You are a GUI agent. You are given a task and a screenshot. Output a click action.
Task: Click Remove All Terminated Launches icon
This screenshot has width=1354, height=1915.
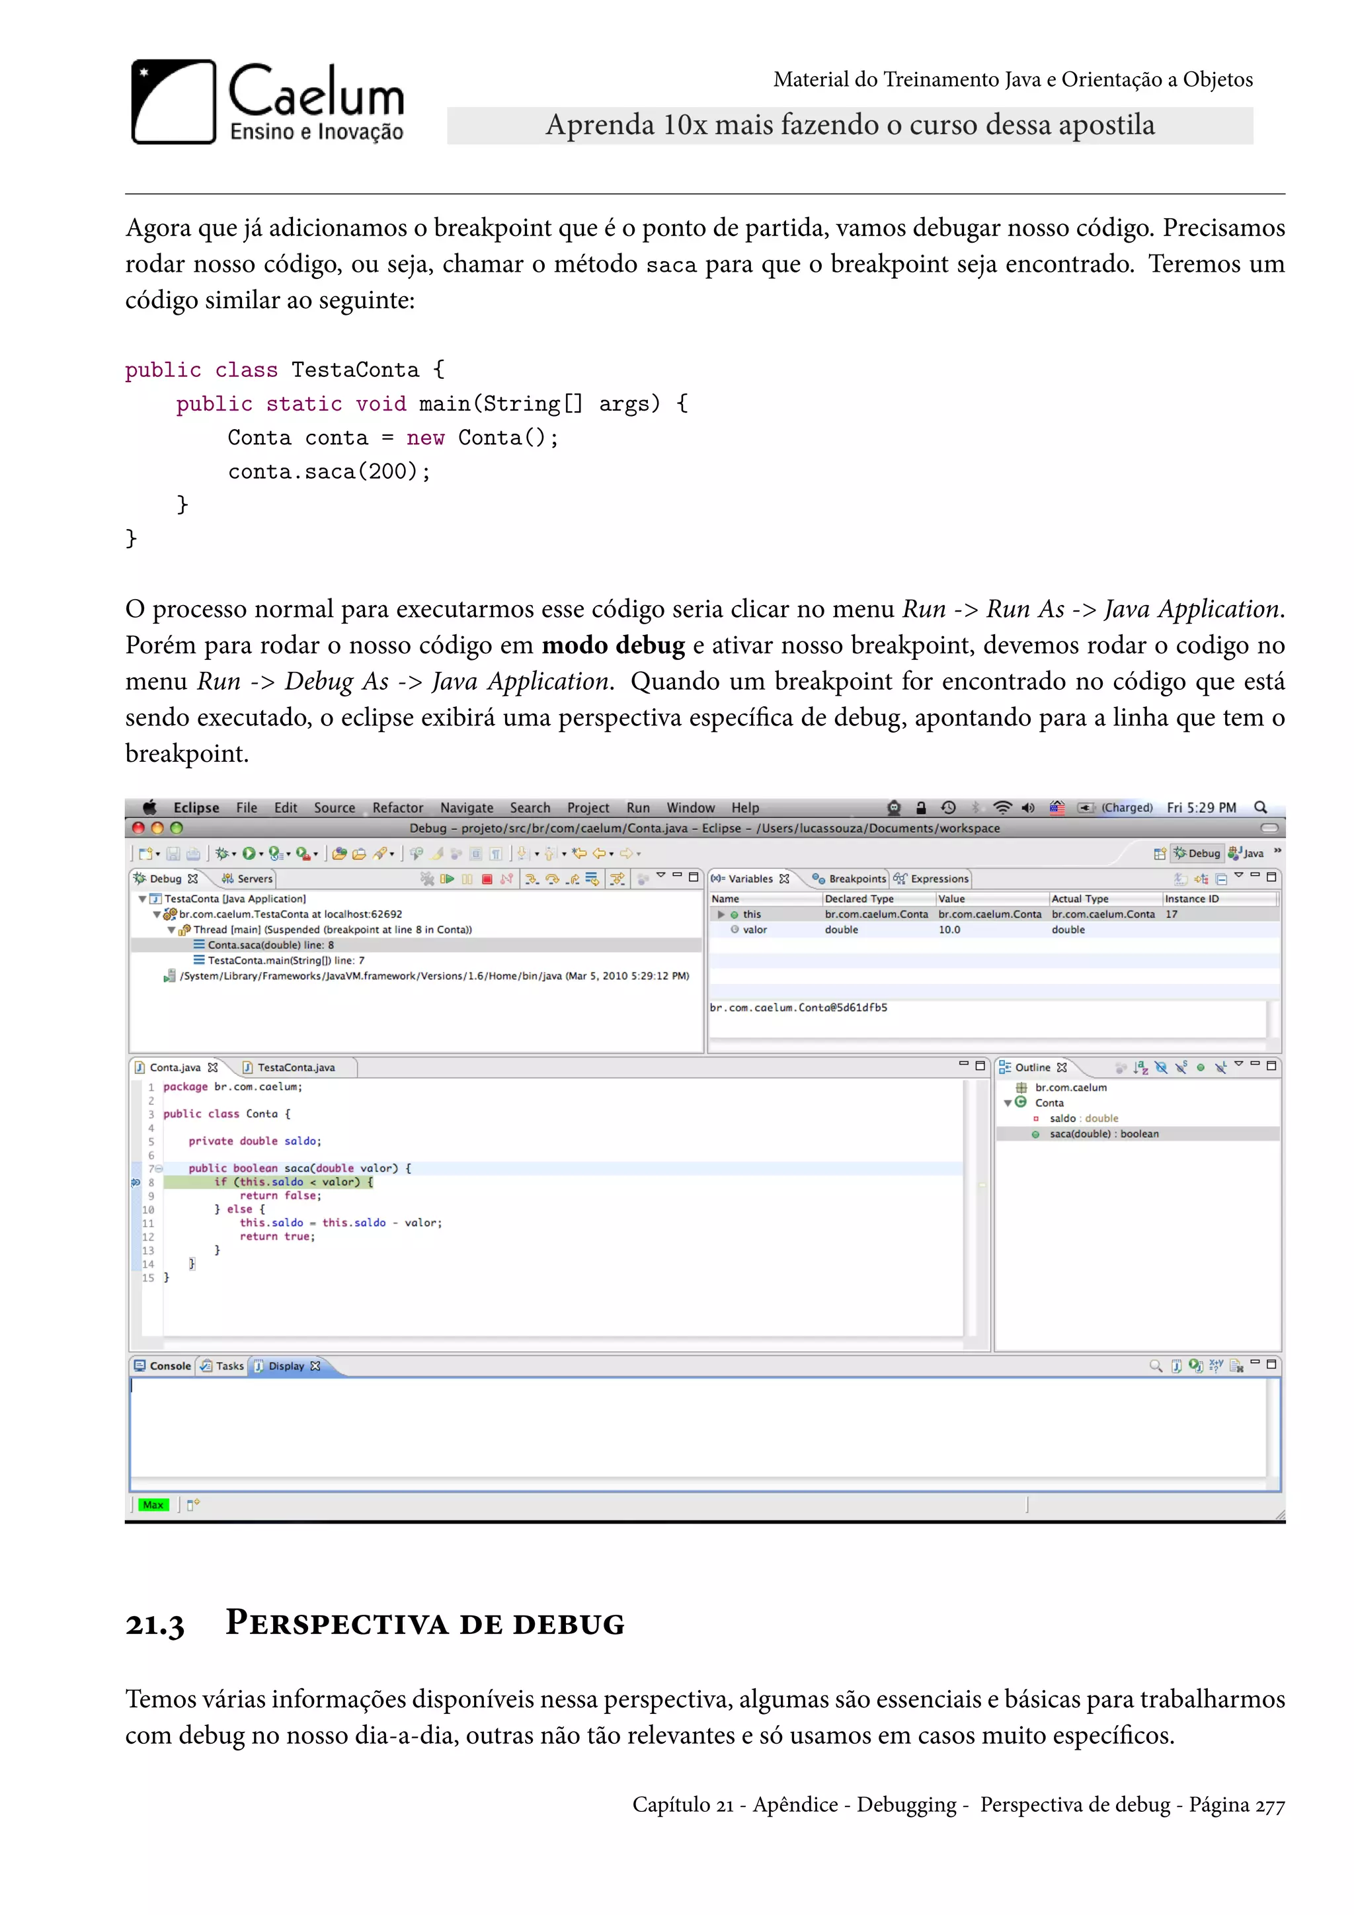pos(427,878)
